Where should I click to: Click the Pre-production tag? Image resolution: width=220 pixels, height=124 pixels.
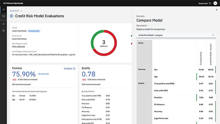tap(34, 31)
